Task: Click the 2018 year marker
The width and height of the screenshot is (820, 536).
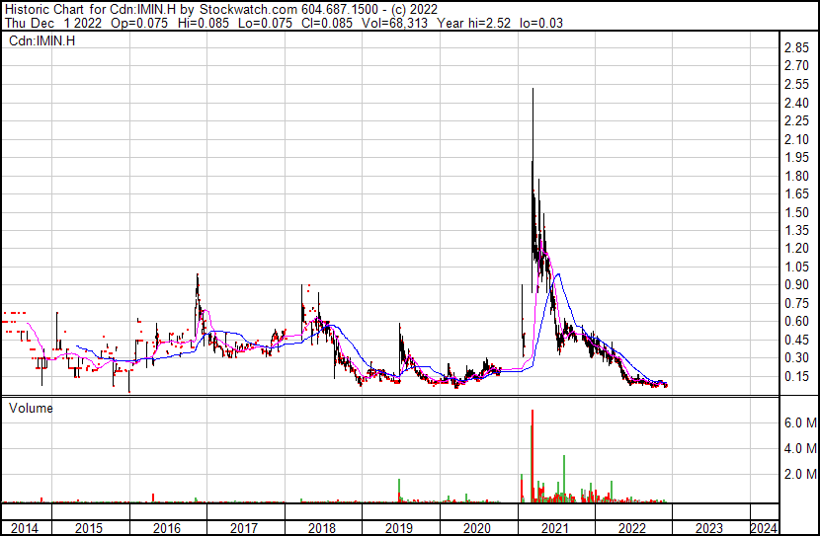Action: pyautogui.click(x=321, y=528)
